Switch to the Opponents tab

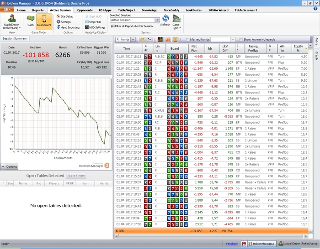pyautogui.click(x=85, y=10)
